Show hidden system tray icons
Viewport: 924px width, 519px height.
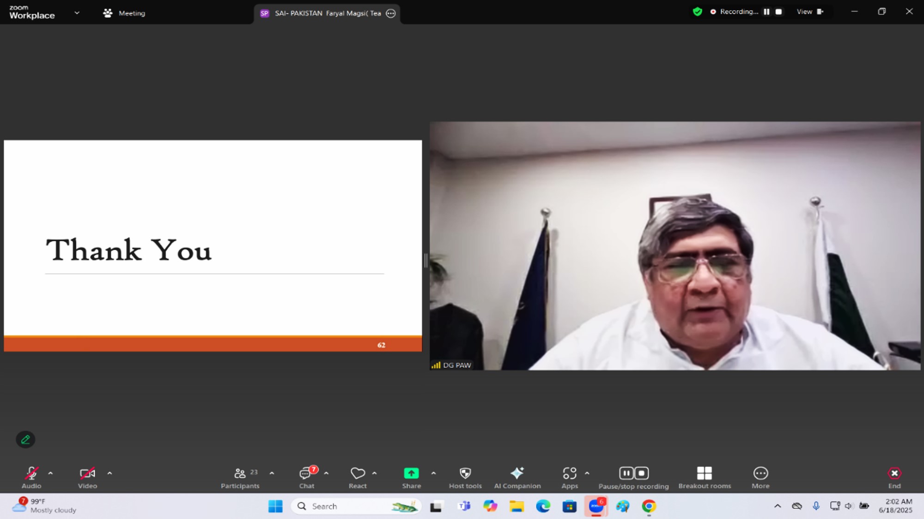coord(778,506)
